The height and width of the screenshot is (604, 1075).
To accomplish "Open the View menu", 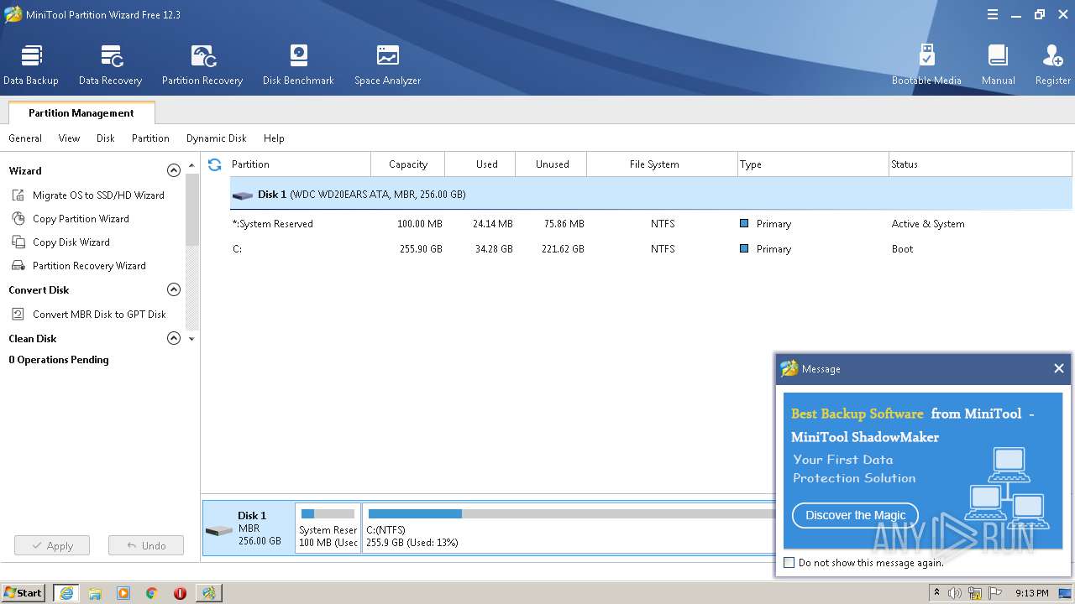I will [x=69, y=138].
